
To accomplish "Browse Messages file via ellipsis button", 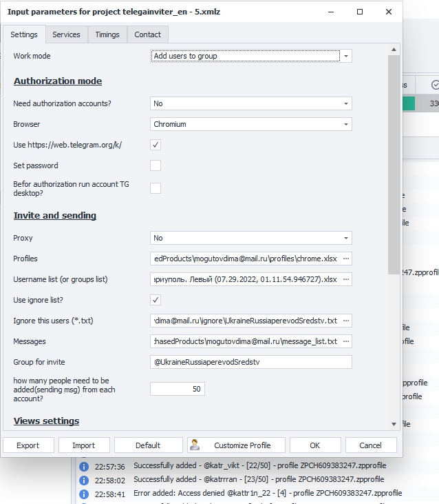I will [346, 341].
